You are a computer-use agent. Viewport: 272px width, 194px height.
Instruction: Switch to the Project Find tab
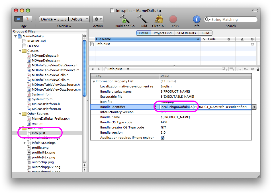coord(163,33)
